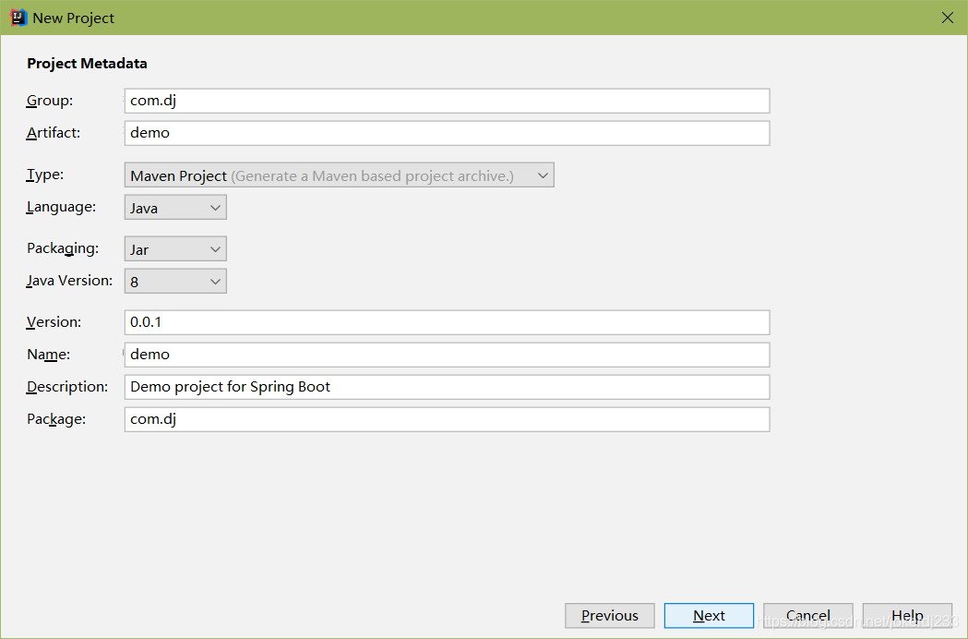Go back with the Previous button
The width and height of the screenshot is (968, 639).
(x=609, y=616)
